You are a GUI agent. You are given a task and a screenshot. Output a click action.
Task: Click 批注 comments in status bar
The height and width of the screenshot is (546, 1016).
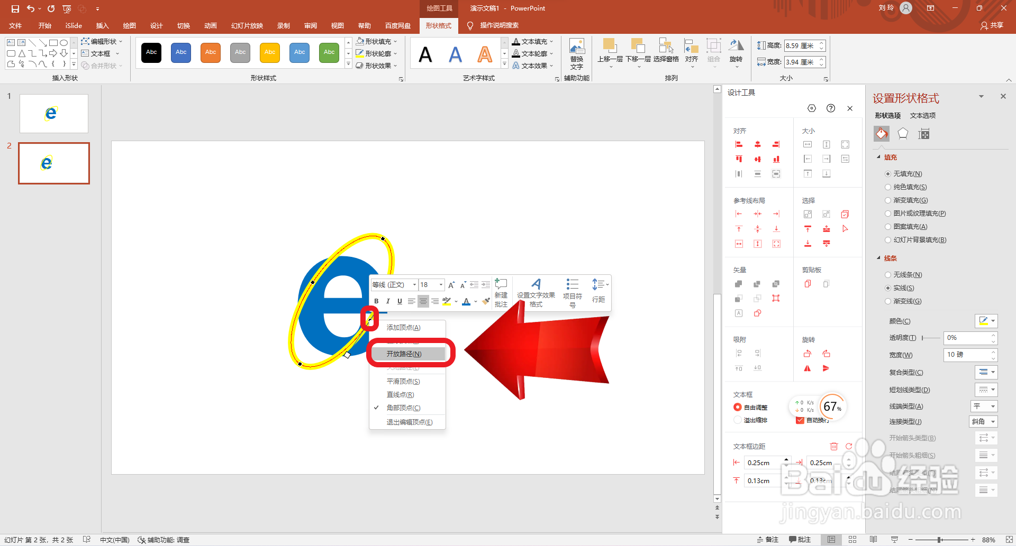pyautogui.click(x=800, y=539)
